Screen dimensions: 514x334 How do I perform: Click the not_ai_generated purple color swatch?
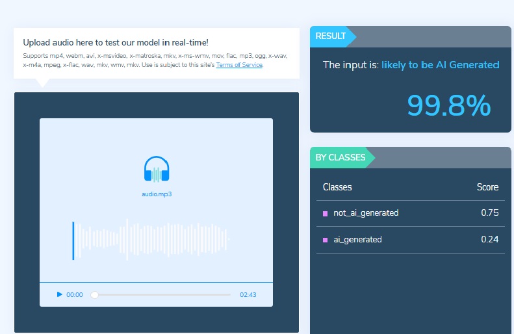click(325, 214)
